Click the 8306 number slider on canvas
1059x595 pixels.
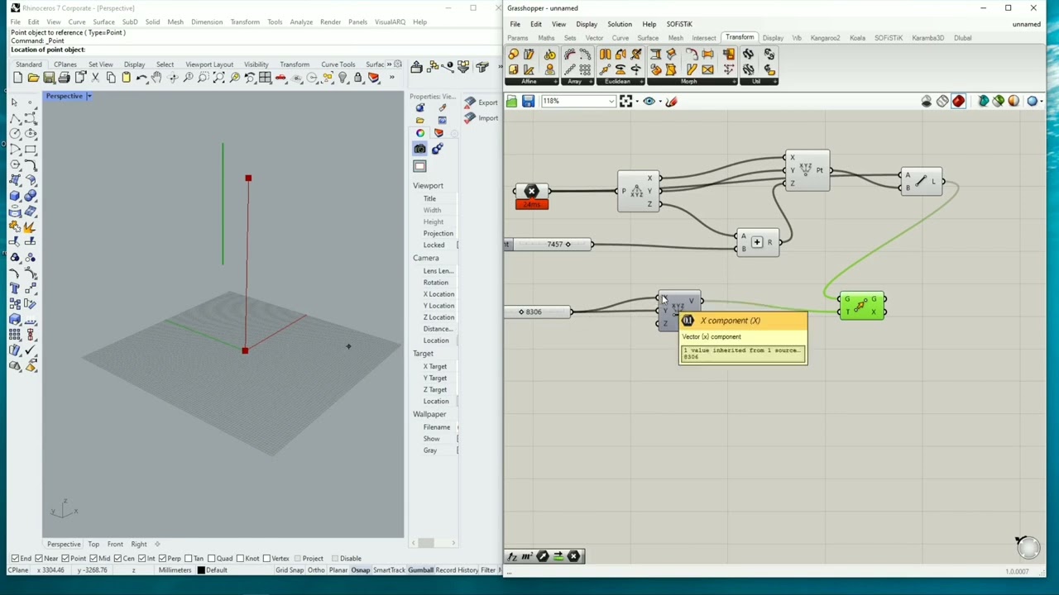(x=539, y=312)
